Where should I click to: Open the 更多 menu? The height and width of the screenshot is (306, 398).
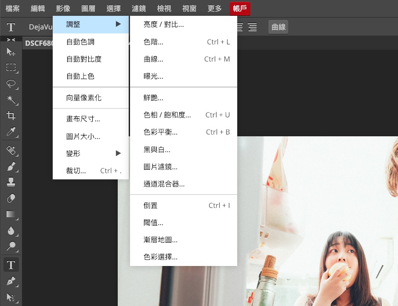pyautogui.click(x=214, y=8)
